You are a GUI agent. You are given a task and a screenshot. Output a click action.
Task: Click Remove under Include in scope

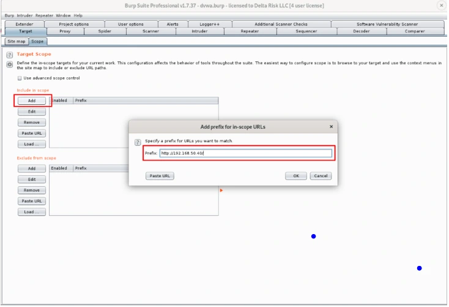click(31, 123)
